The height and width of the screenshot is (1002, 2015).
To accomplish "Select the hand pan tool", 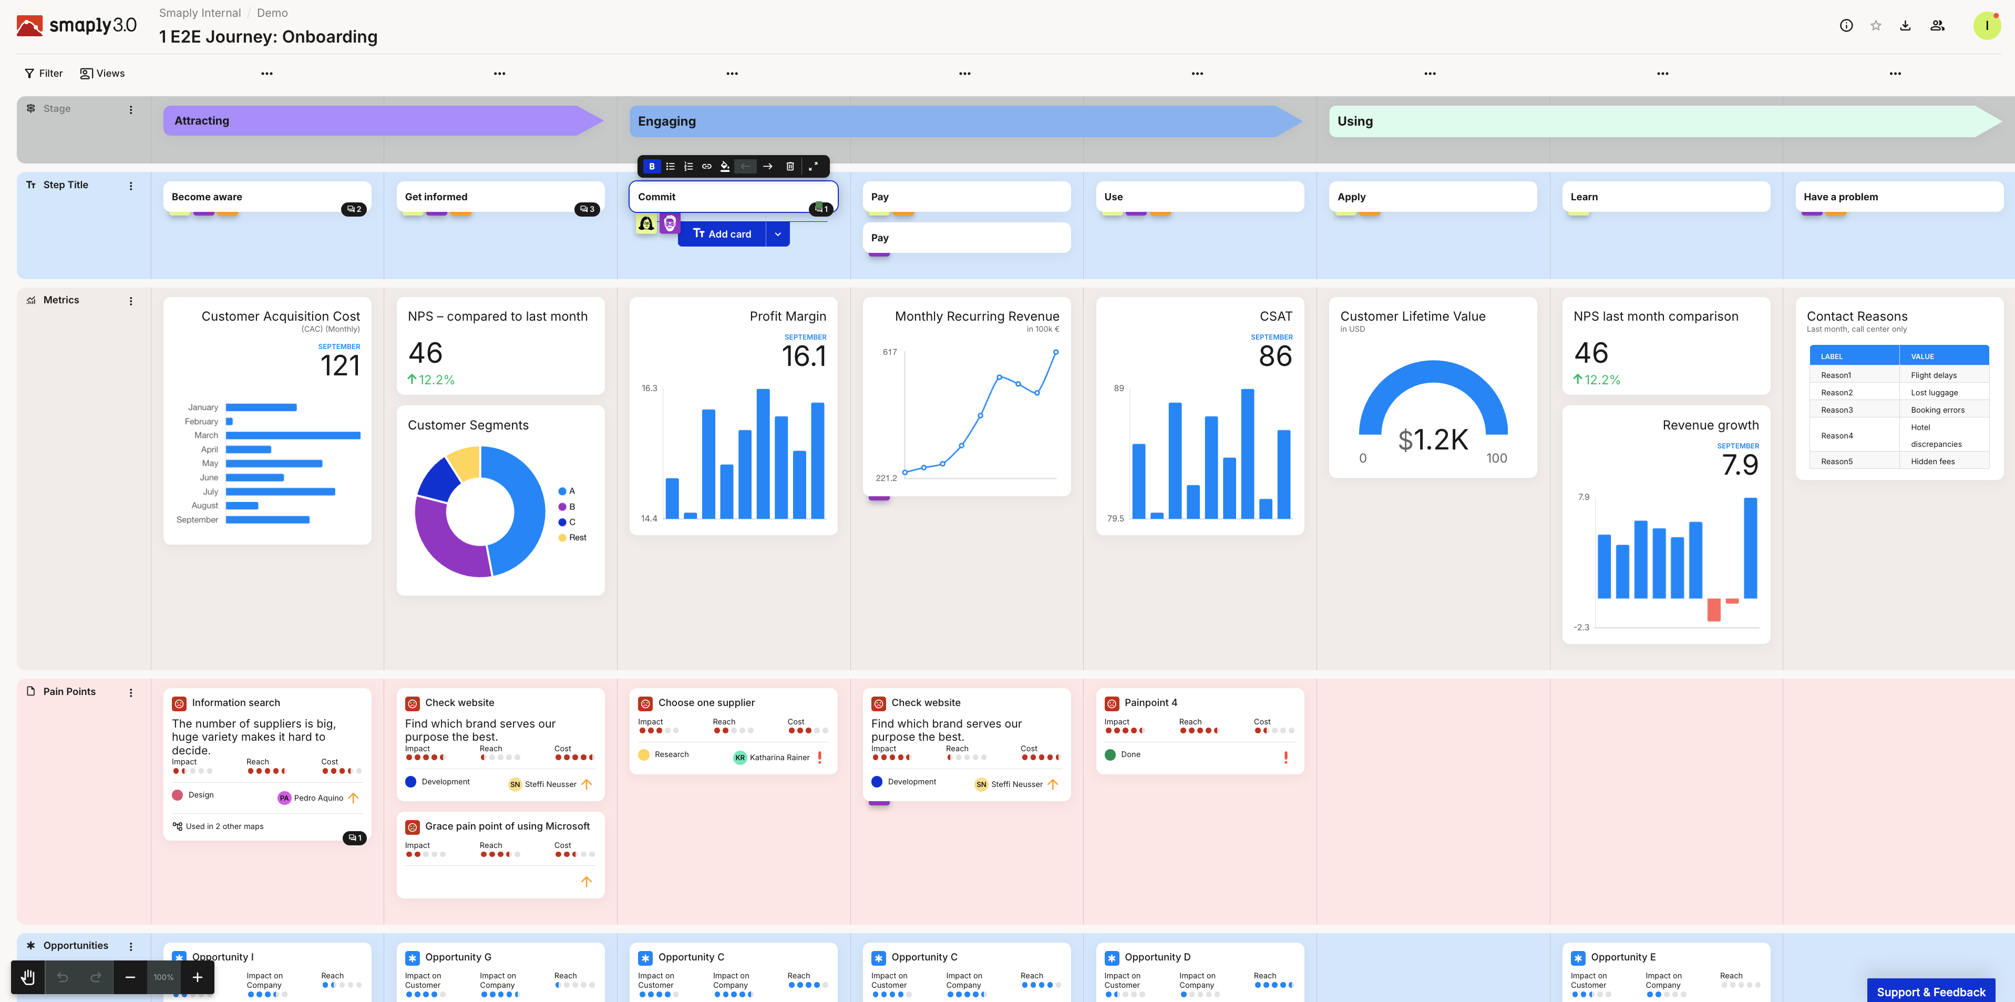I will click(27, 977).
